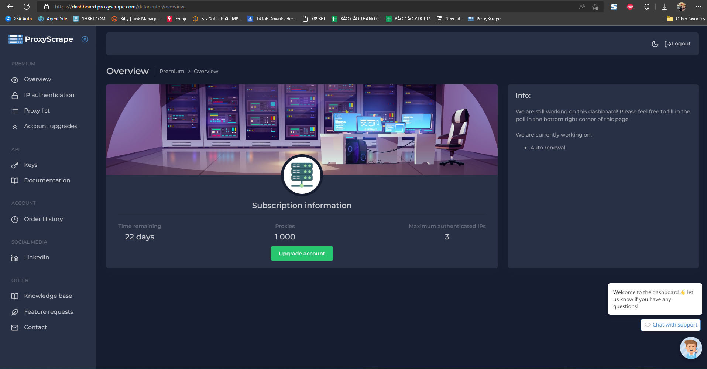The width and height of the screenshot is (707, 369).
Task: Click the Proxy list icon
Action: click(15, 111)
